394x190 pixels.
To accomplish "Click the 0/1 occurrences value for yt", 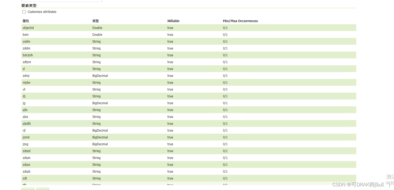I will pyautogui.click(x=225, y=89).
